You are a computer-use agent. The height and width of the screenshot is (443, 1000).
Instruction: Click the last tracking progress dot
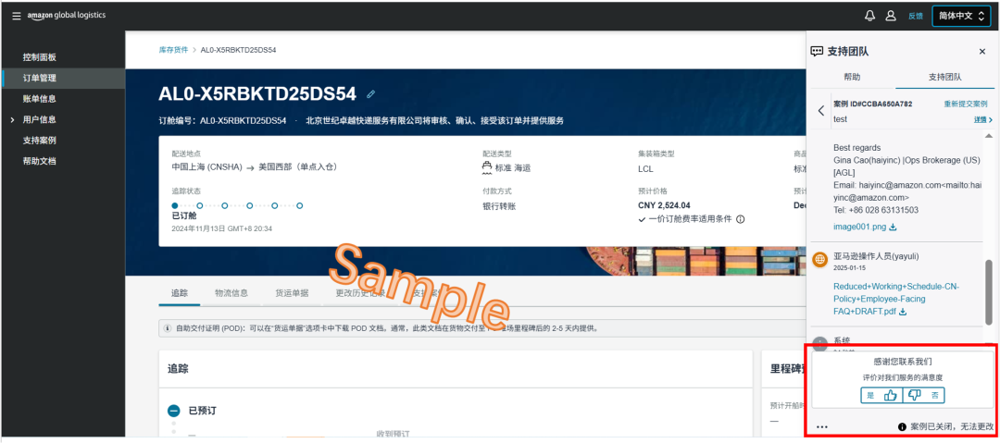[x=300, y=206]
